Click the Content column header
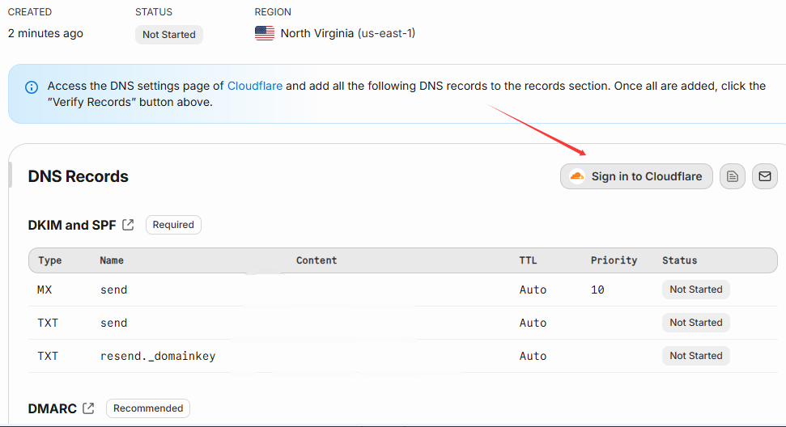The image size is (786, 427). 317,260
